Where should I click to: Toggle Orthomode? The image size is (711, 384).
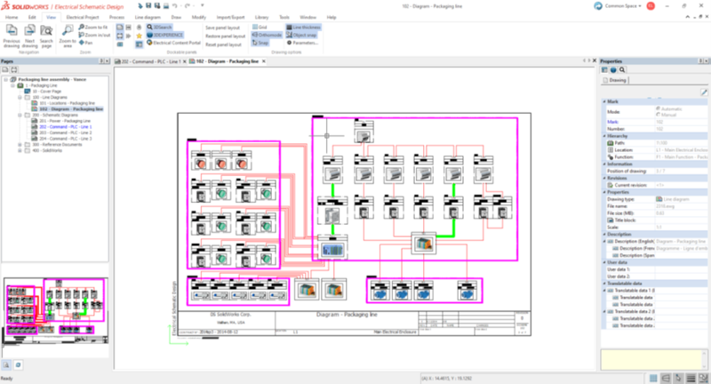(x=267, y=35)
